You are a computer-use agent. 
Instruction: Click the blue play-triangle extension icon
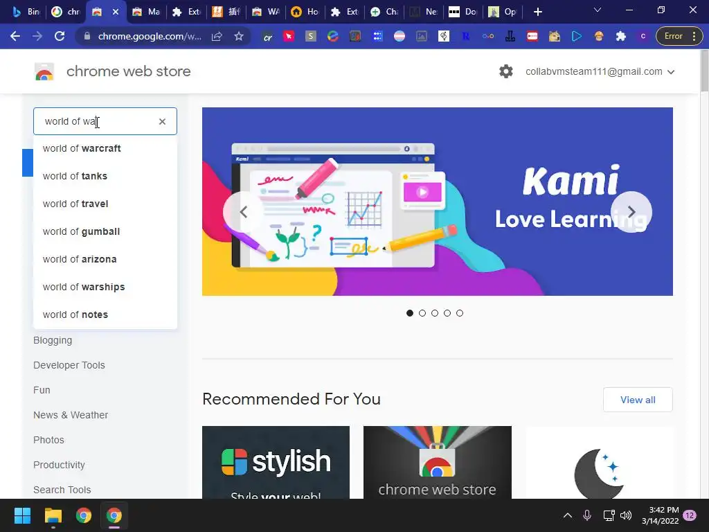pyautogui.click(x=577, y=36)
